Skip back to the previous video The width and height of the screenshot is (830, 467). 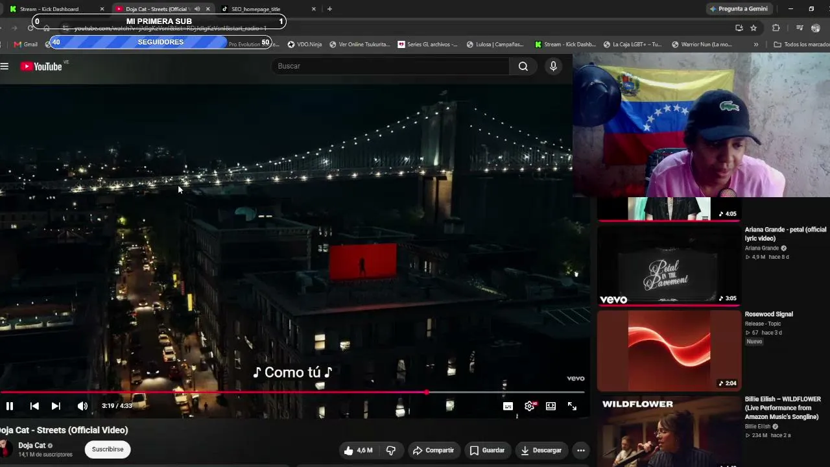pyautogui.click(x=34, y=406)
